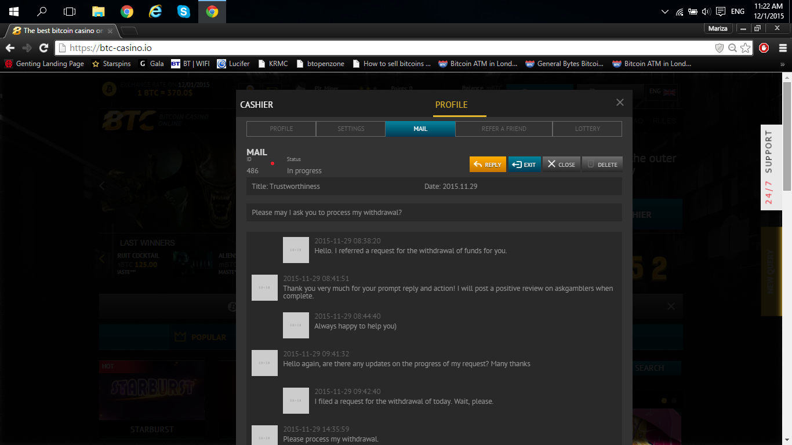Open Gala bookmark

pos(151,64)
